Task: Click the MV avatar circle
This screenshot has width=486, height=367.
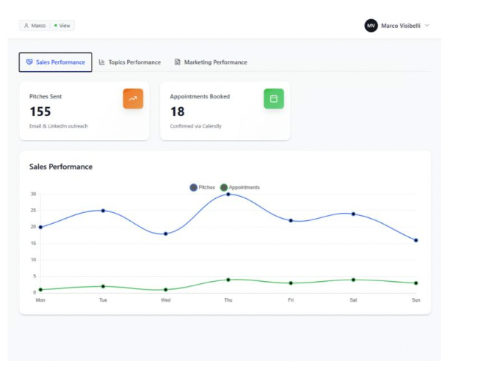Action: coord(371,26)
